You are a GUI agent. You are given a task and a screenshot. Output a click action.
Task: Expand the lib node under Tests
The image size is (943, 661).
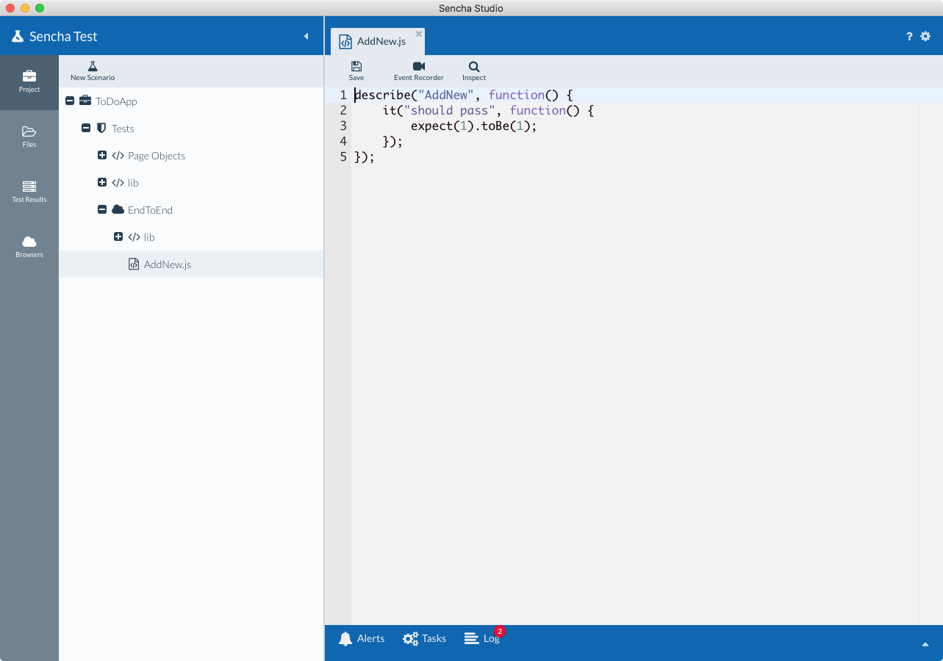point(102,183)
